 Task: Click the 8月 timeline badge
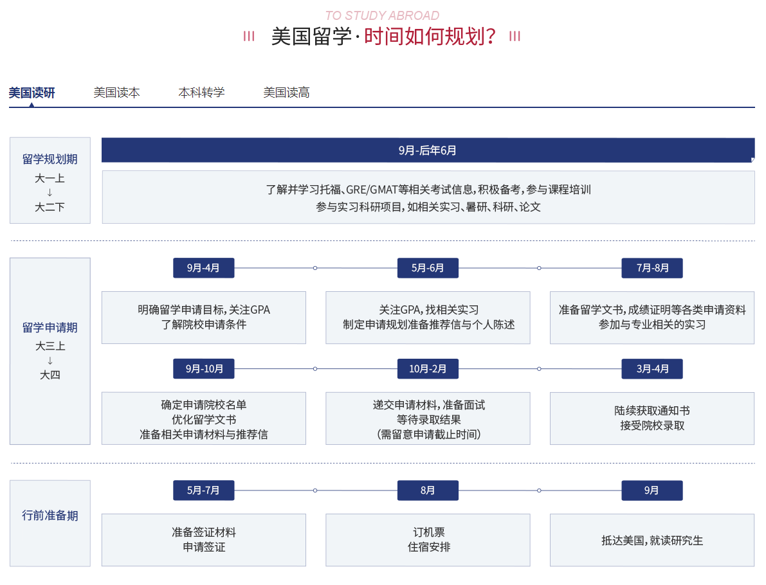click(x=428, y=491)
